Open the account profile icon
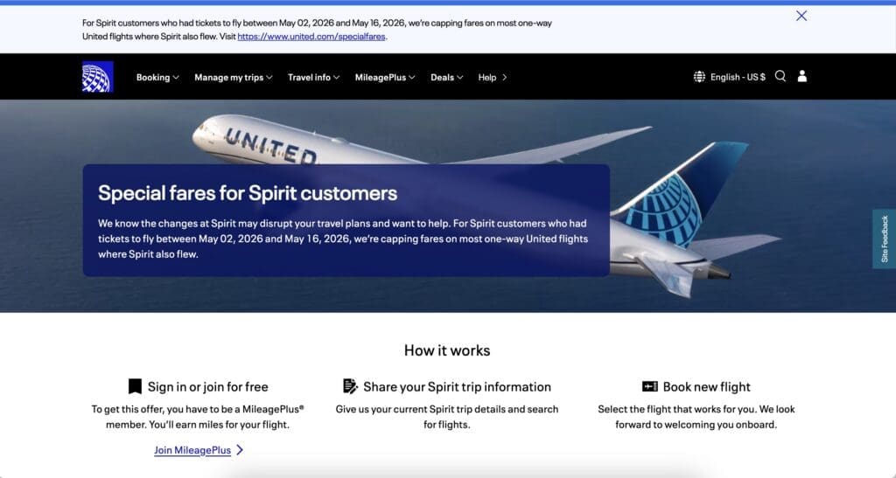Image resolution: width=896 pixels, height=478 pixels. coord(802,76)
